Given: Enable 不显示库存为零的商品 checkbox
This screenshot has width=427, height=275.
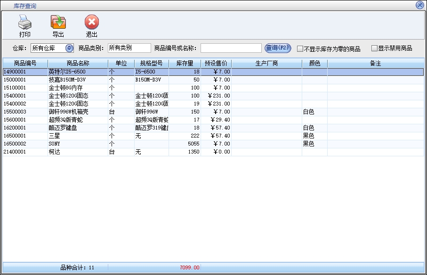Looking at the screenshot, I should [300, 49].
